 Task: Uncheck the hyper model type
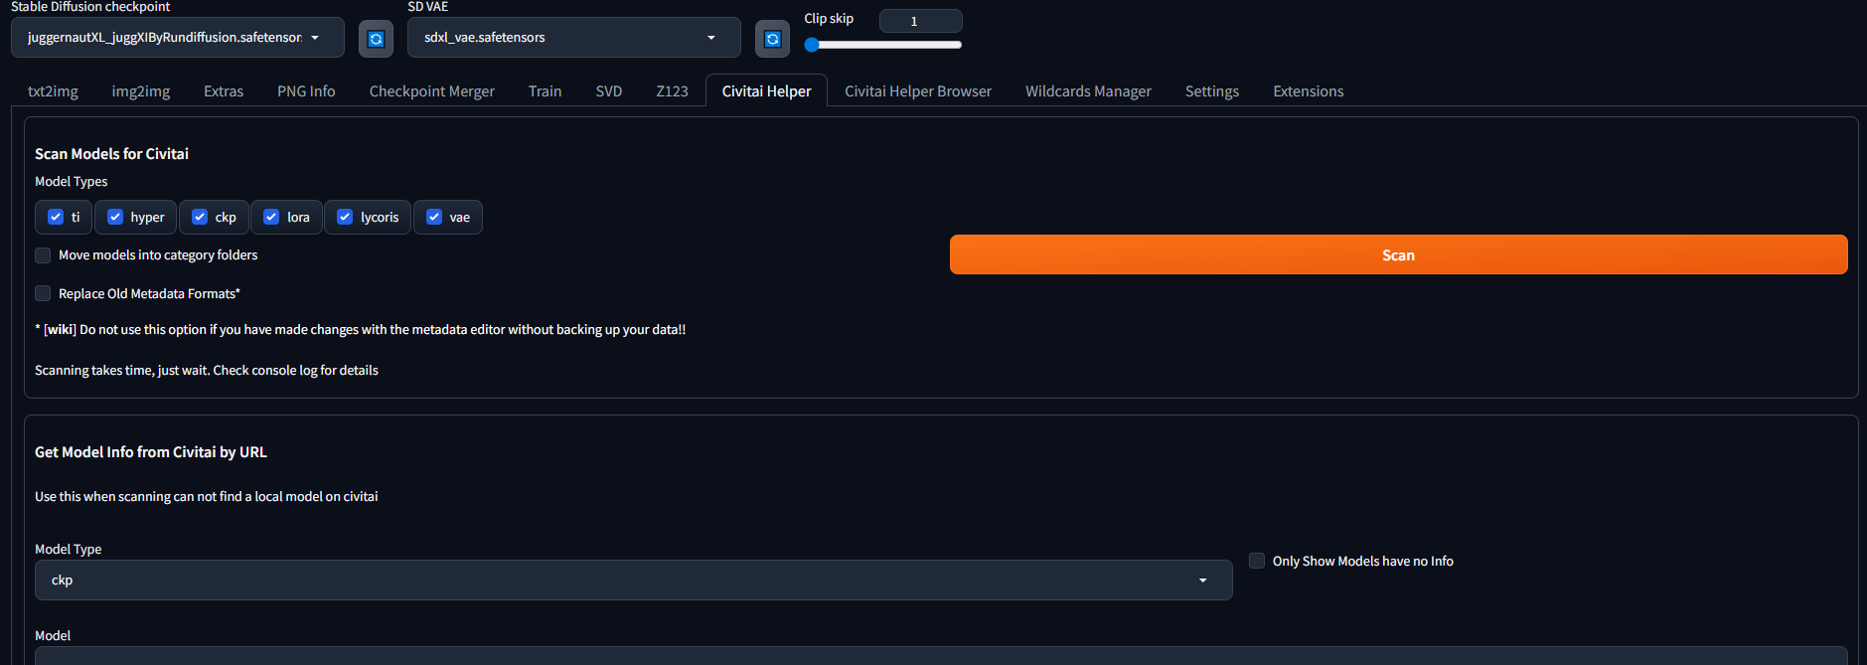115,217
